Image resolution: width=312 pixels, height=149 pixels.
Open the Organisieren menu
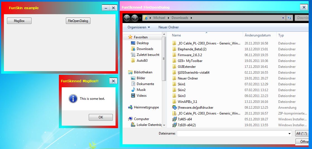pos(139,27)
